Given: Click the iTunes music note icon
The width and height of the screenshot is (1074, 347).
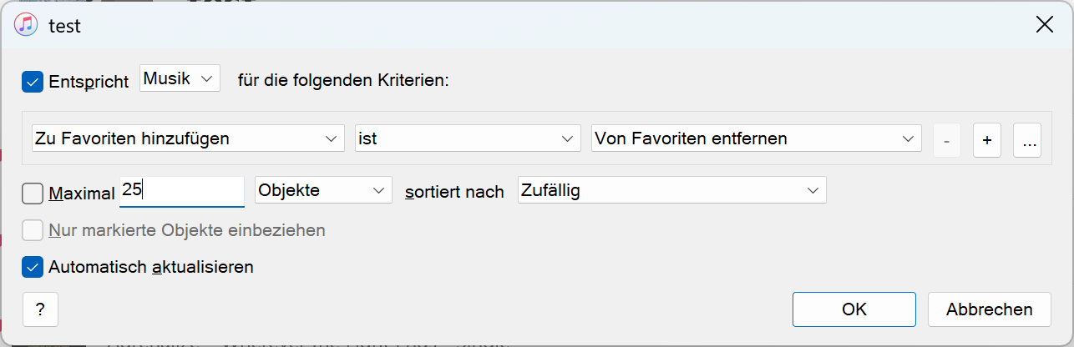Looking at the screenshot, I should coord(26,25).
